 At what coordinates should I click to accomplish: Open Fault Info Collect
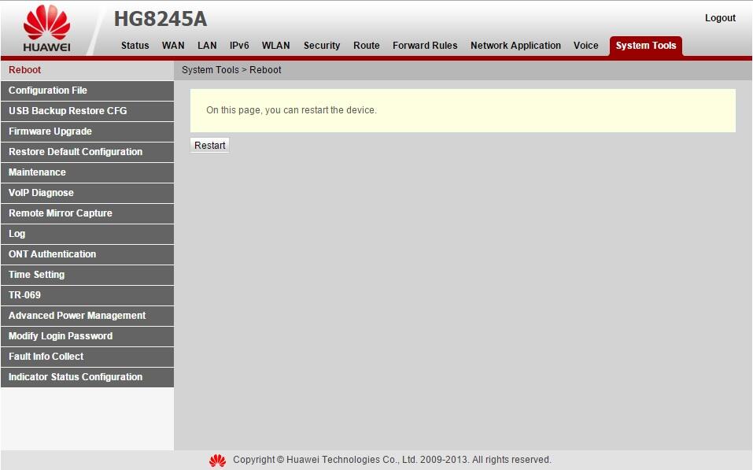click(x=87, y=357)
